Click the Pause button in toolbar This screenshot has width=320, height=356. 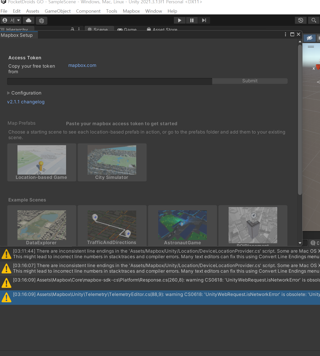[x=192, y=20]
